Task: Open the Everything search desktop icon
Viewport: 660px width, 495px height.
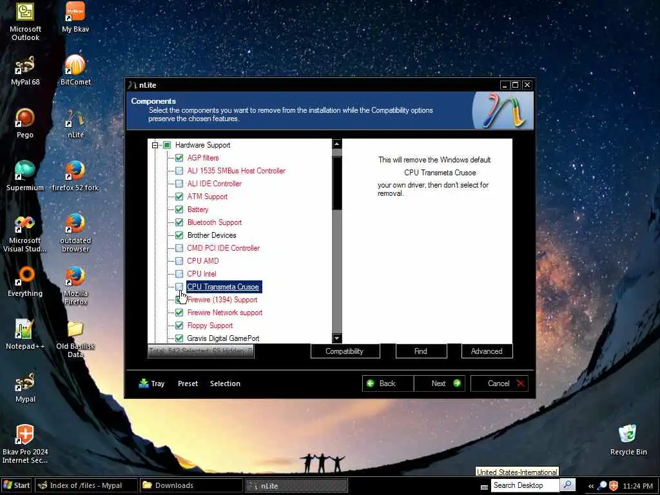Action: point(25,282)
